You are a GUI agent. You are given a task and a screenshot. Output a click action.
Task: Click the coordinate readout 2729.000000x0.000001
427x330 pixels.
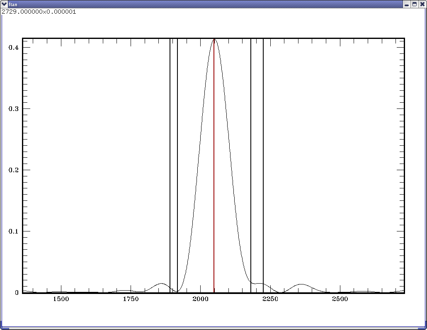[39, 12]
